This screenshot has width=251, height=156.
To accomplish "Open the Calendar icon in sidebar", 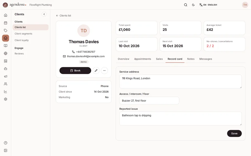I will coord(6,23).
